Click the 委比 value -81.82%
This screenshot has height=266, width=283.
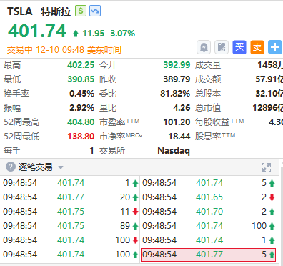click(x=174, y=94)
